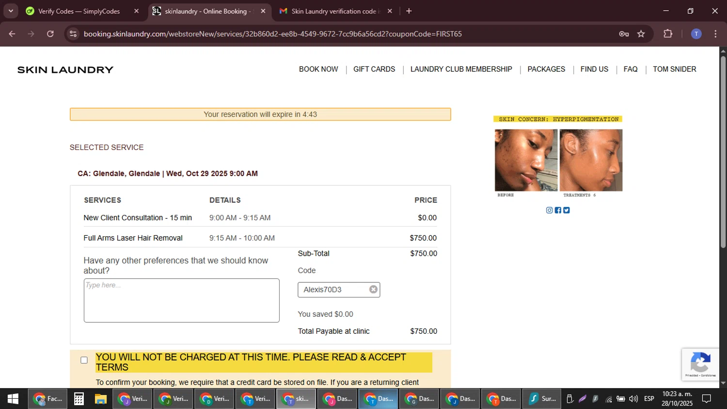Open Chrome's three-dot menu

(x=715, y=34)
